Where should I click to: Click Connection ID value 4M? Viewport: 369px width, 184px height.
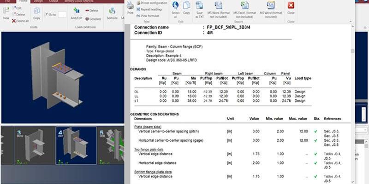pos(210,33)
